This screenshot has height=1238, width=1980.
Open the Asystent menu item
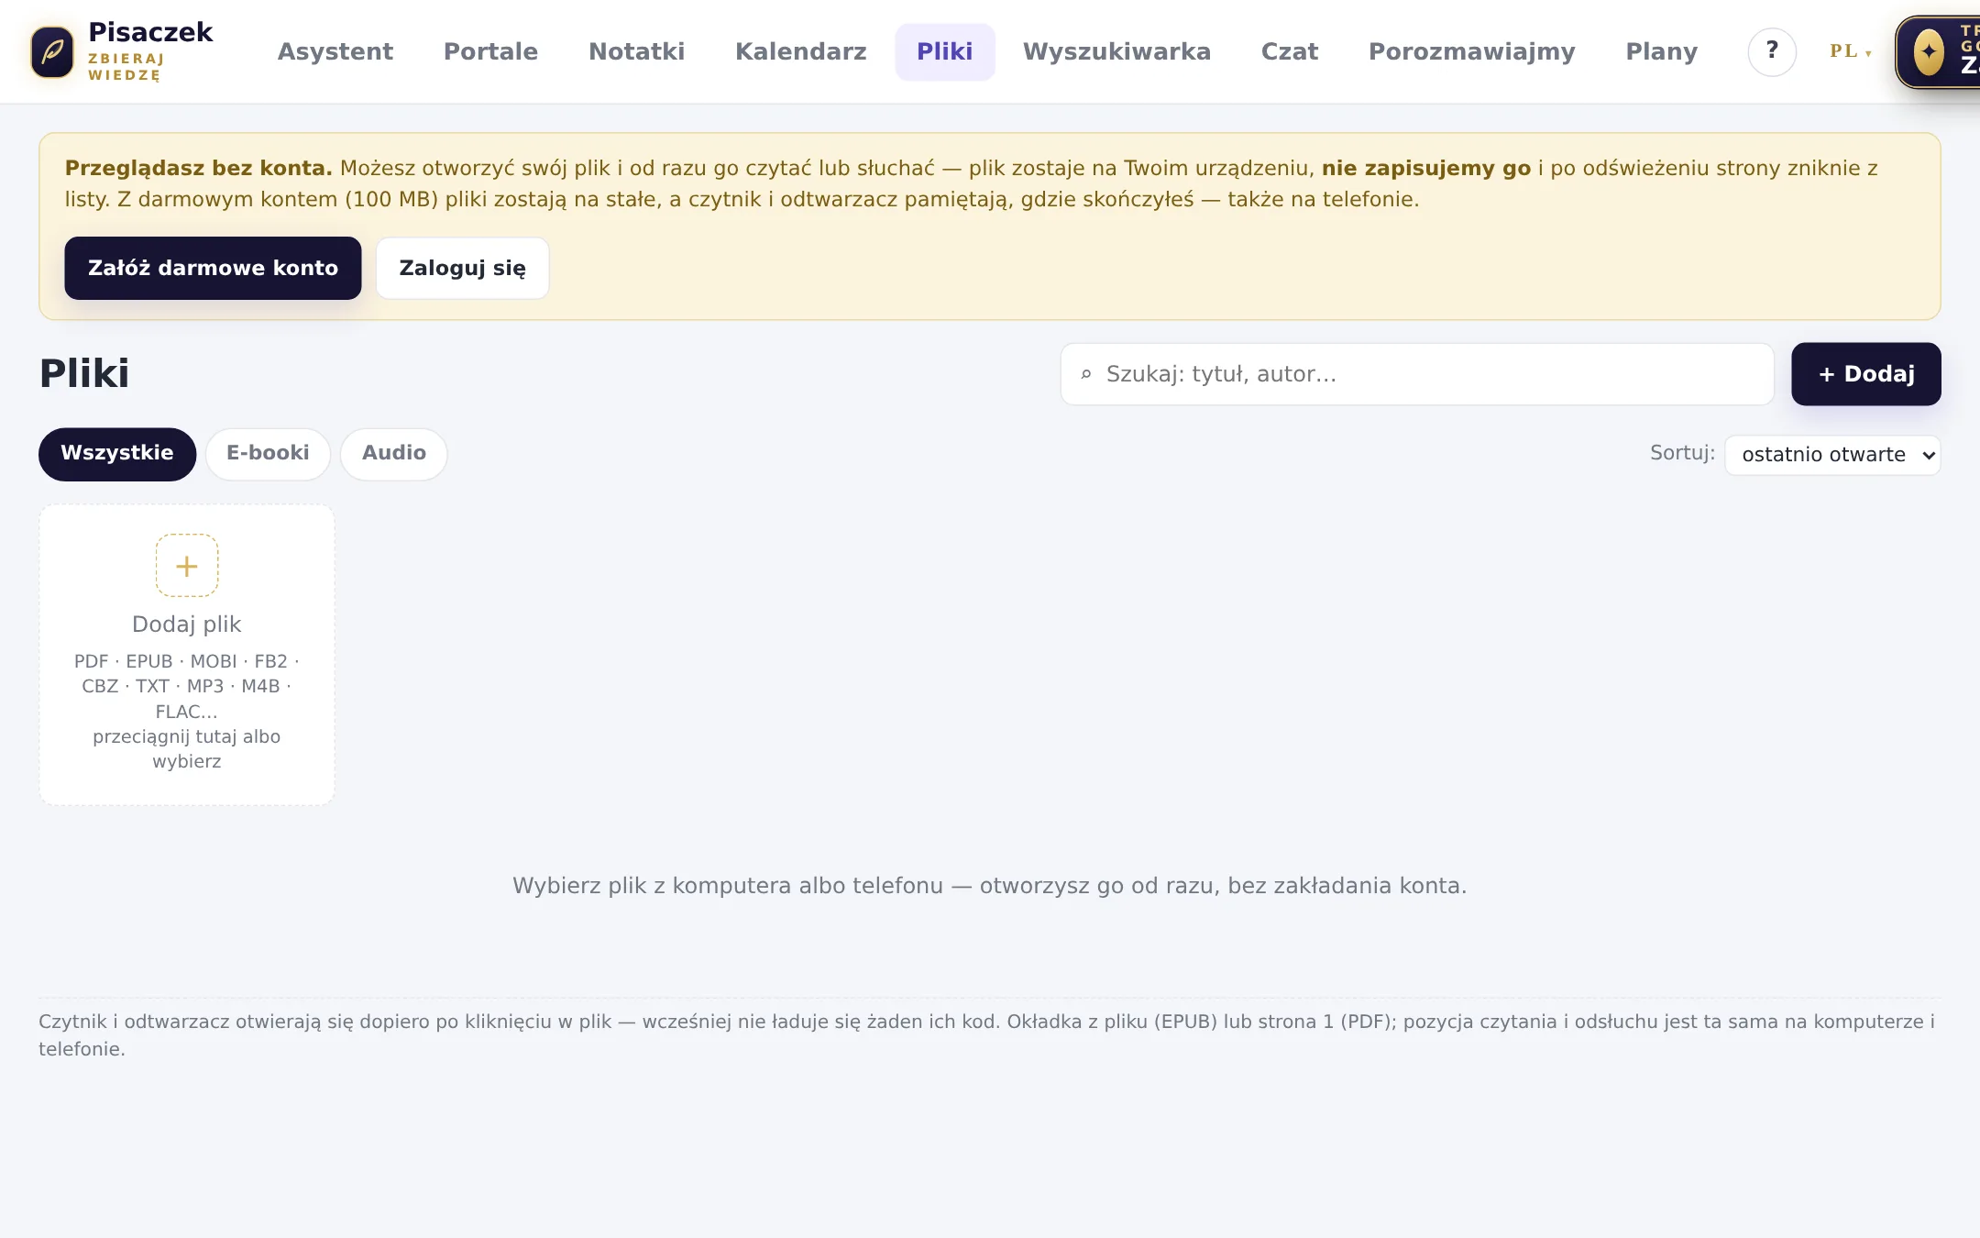tap(335, 52)
